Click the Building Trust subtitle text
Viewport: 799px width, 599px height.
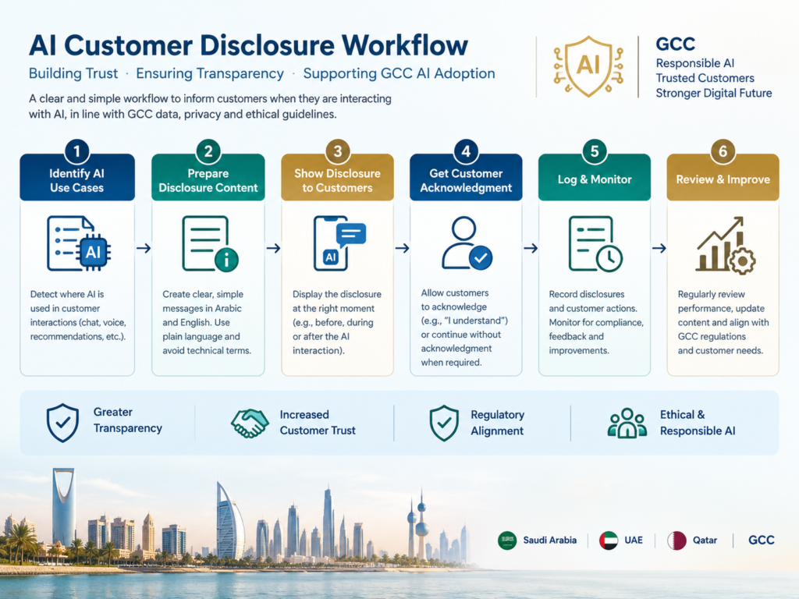click(73, 73)
